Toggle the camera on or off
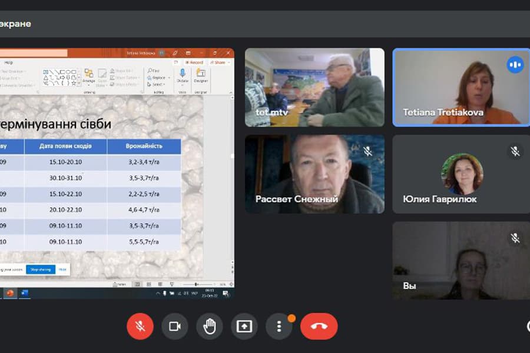 175,326
